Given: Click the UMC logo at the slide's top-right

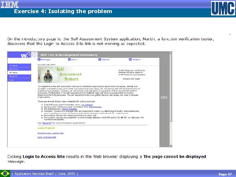Looking at the screenshot, I should point(223,8).
